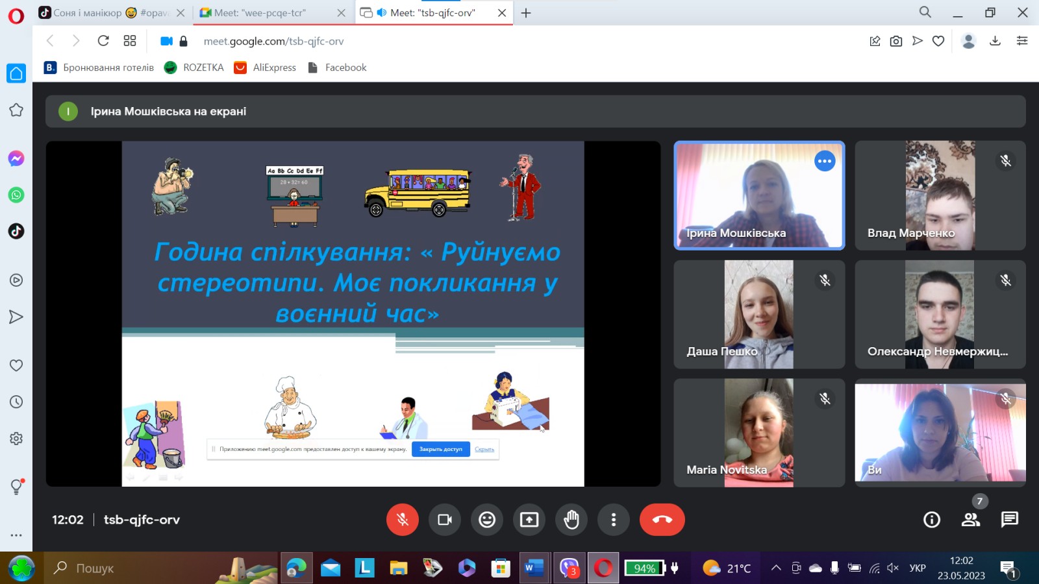Open emoji reactions in Google Meet

pyautogui.click(x=487, y=519)
